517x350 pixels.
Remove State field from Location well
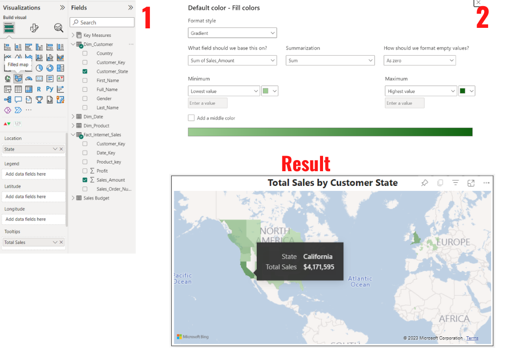click(61, 149)
